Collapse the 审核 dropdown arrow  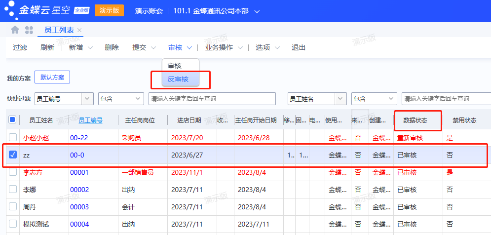tap(189, 48)
